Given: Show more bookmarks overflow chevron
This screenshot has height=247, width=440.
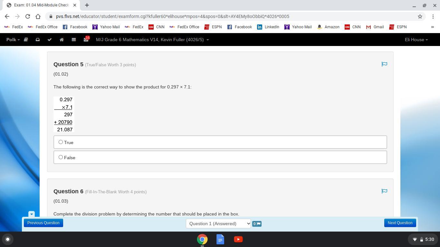Looking at the screenshot, I should point(432,27).
